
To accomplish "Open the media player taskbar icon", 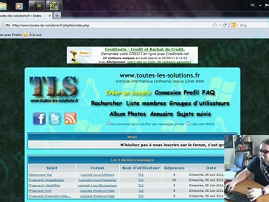I will pos(19,6).
